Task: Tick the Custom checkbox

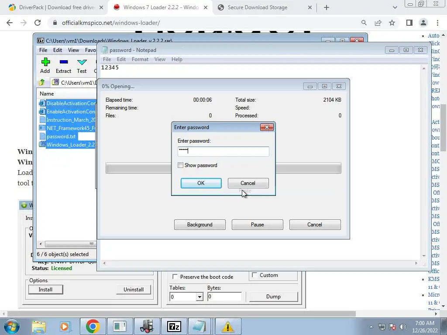Action: (x=254, y=275)
